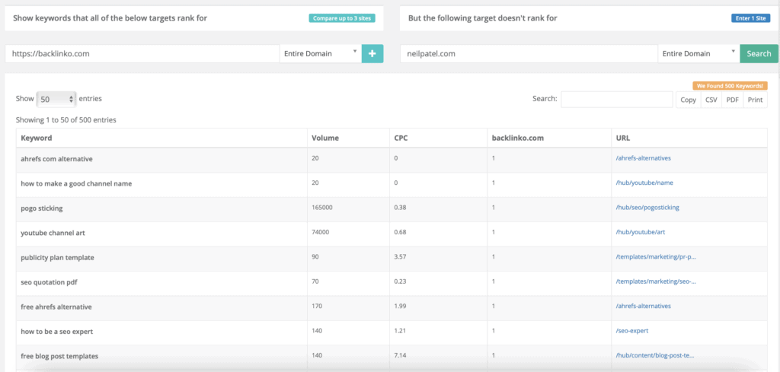780x372 pixels.
Task: Click the 0.23 CPC value
Action: click(x=400, y=281)
